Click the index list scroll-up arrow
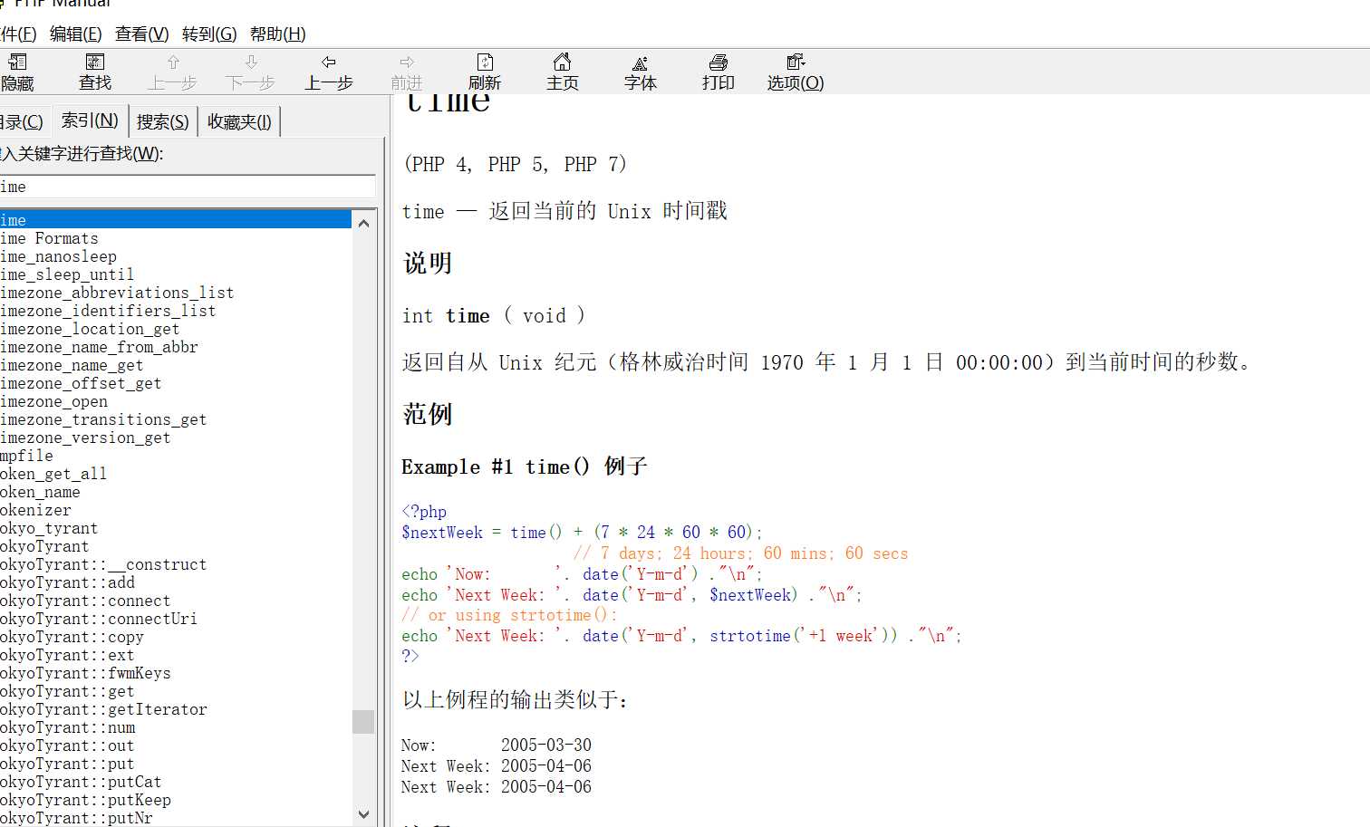1370x827 pixels. 363,222
